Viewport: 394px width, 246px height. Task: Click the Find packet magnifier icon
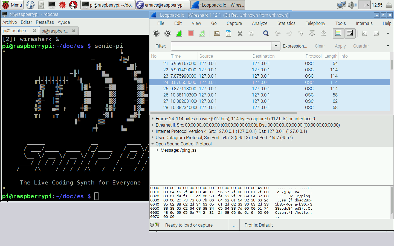point(266,33)
